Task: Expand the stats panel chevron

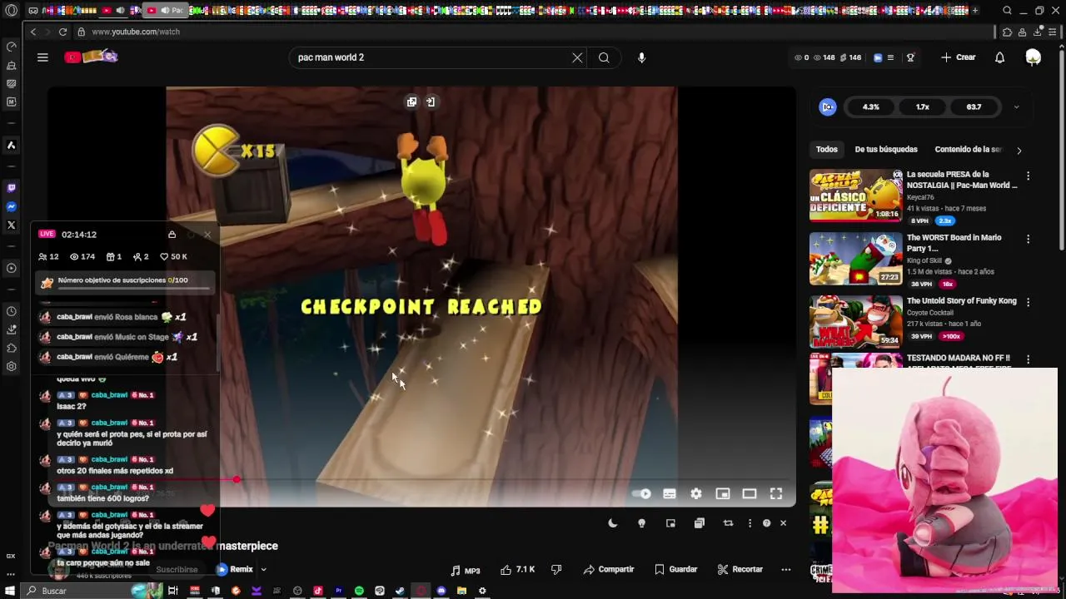Action: (1016, 107)
